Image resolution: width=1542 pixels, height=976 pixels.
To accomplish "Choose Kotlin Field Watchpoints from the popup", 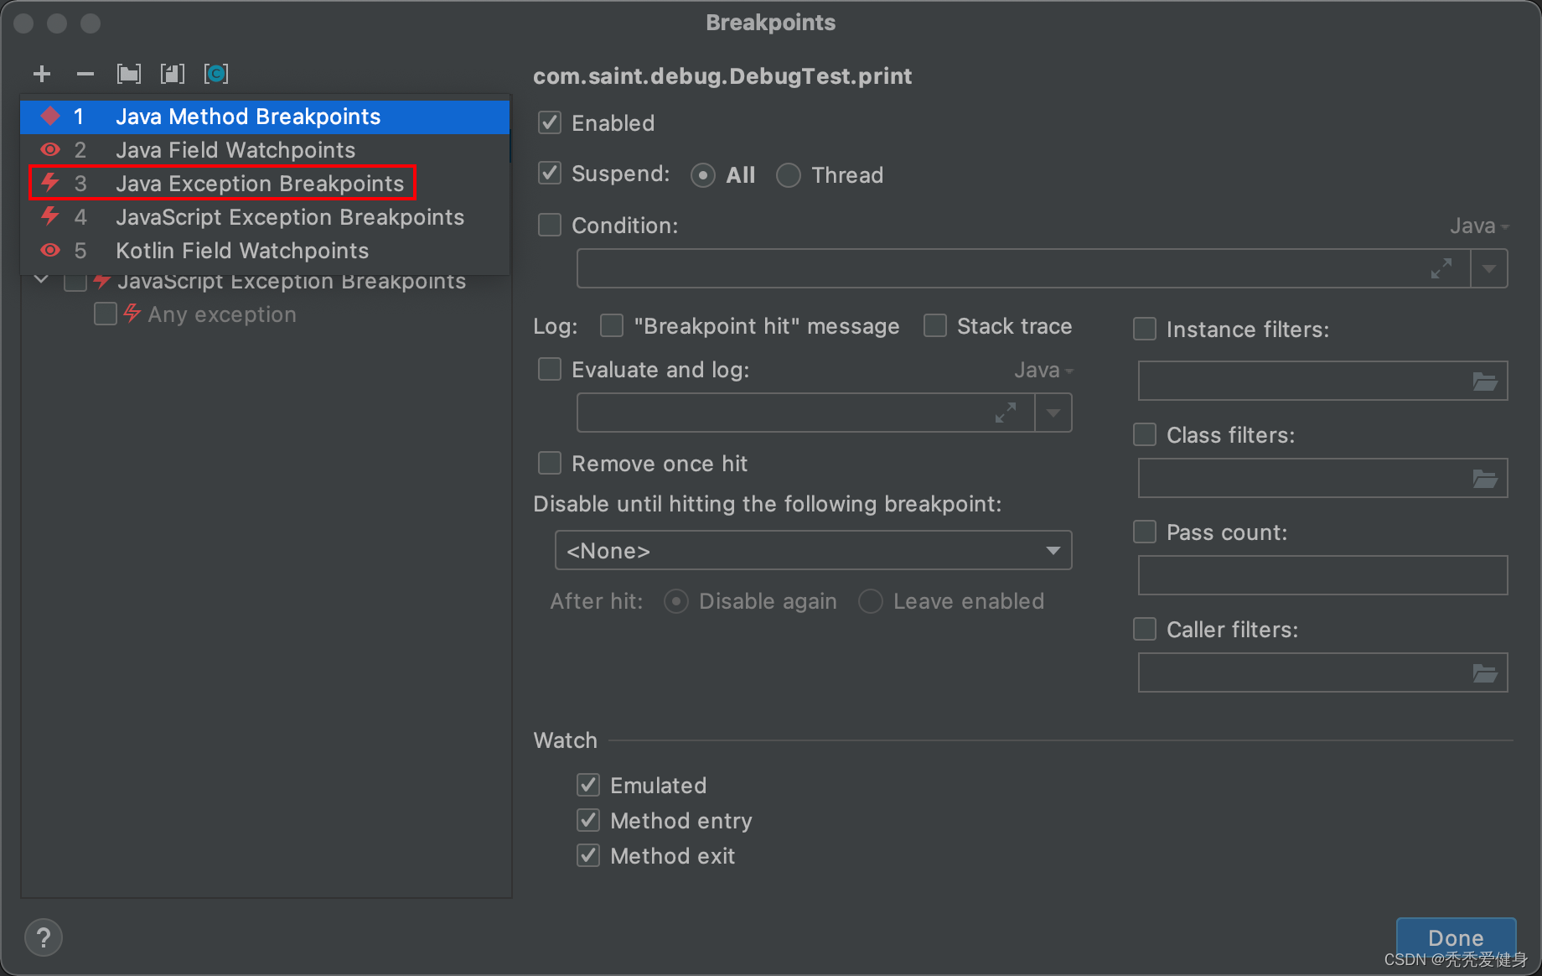I will [242, 251].
